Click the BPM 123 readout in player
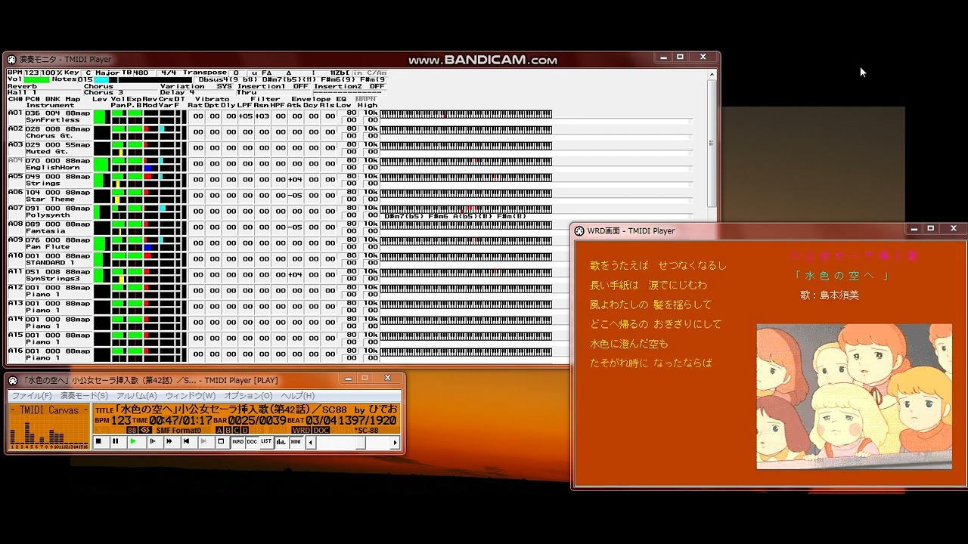Viewport: 968px width, 544px height. tap(113, 420)
